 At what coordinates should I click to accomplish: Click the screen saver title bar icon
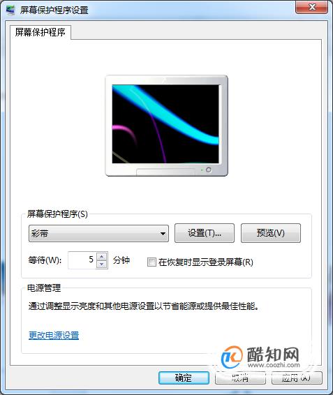click(10, 10)
